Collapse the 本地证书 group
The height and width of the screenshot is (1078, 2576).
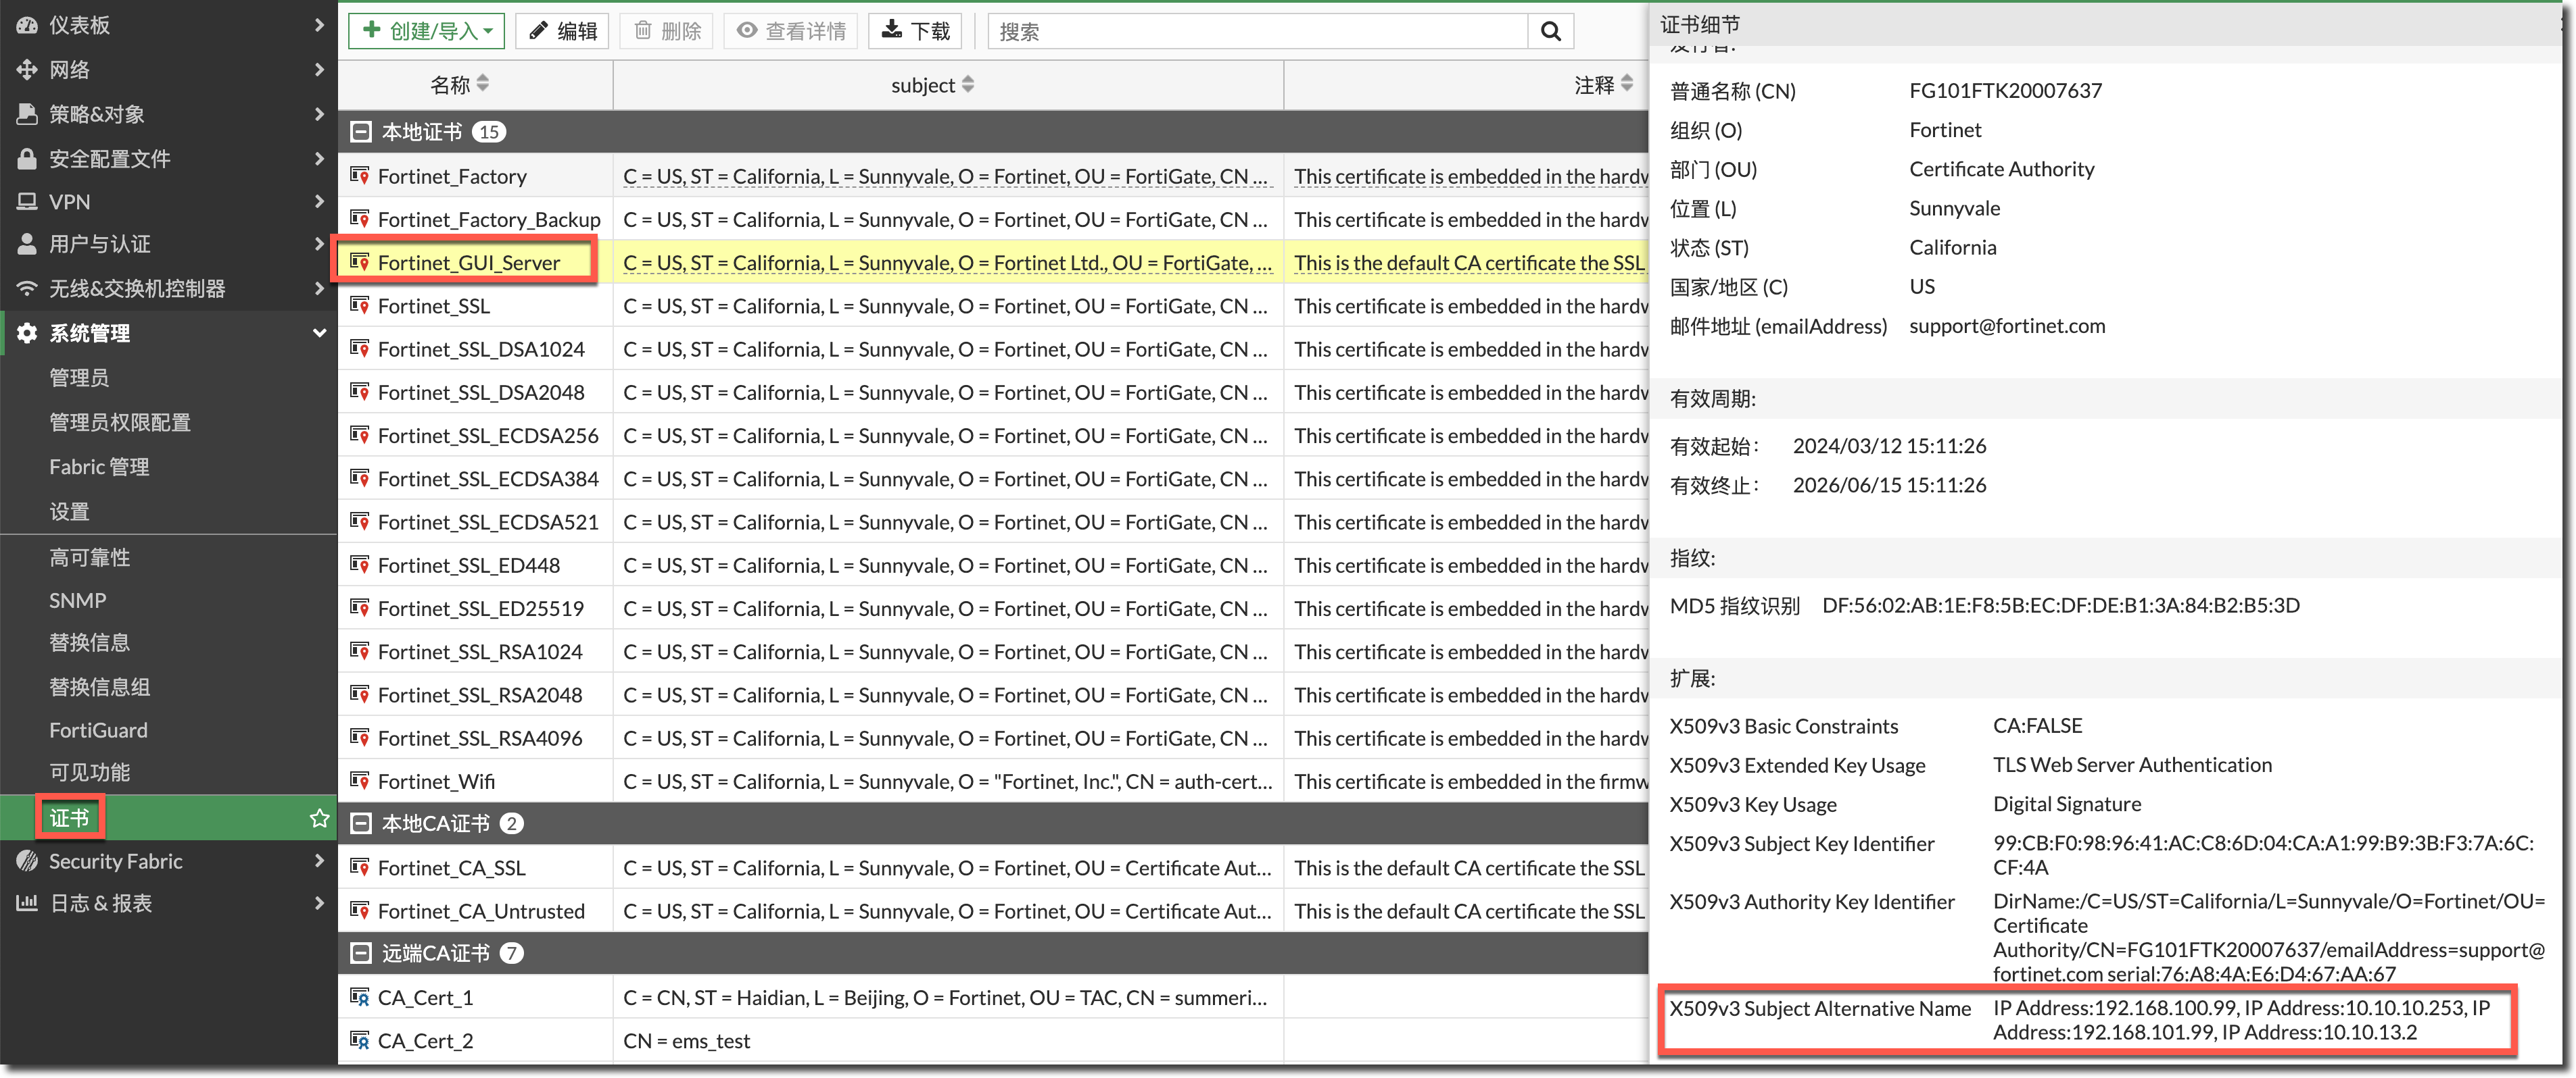tap(361, 132)
